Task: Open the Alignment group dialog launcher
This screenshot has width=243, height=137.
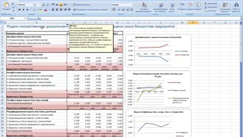Action: tap(109, 14)
